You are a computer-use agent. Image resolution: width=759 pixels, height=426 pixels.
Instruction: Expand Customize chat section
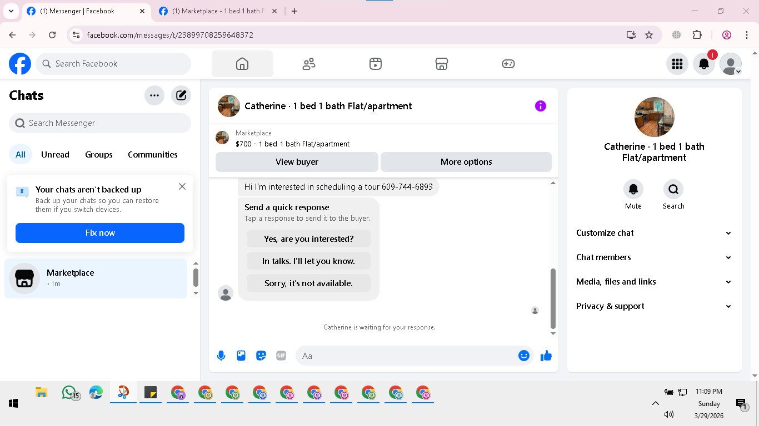point(655,233)
